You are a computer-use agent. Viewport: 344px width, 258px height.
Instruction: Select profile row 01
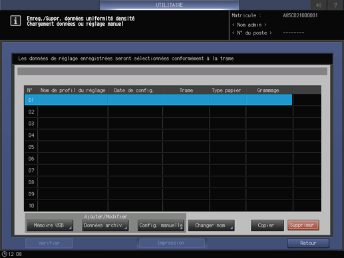pyautogui.click(x=158, y=100)
